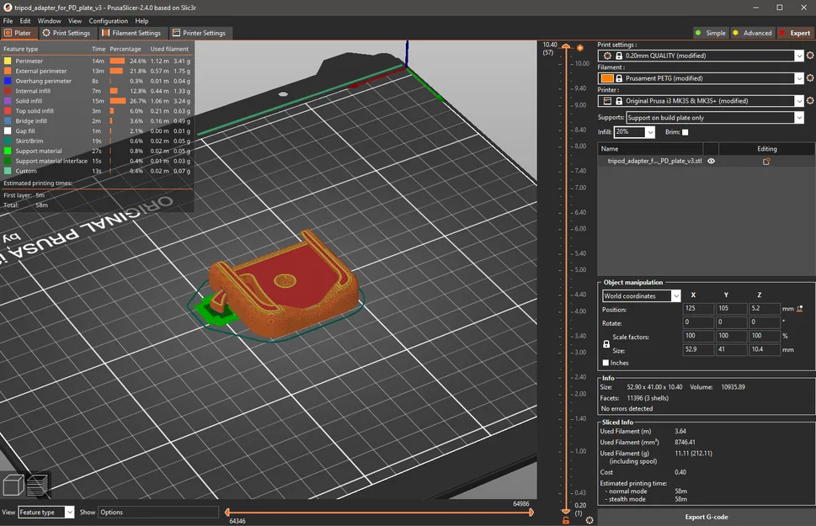Enable the Brim checkbox
The image size is (816, 526).
(x=685, y=132)
